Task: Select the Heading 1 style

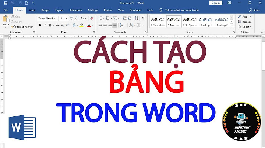Action: pos(206,22)
